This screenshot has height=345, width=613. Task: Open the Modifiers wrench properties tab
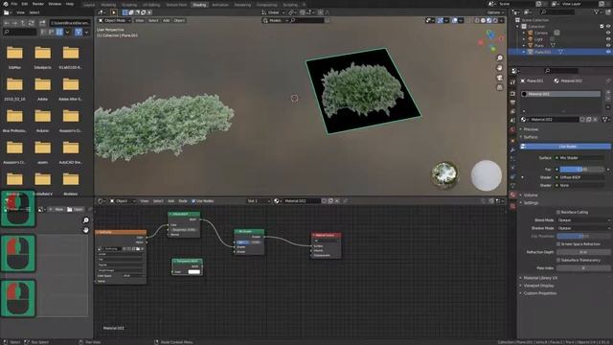tap(512, 149)
